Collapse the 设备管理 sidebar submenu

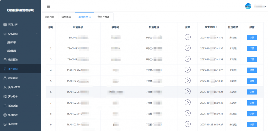coord(37,34)
